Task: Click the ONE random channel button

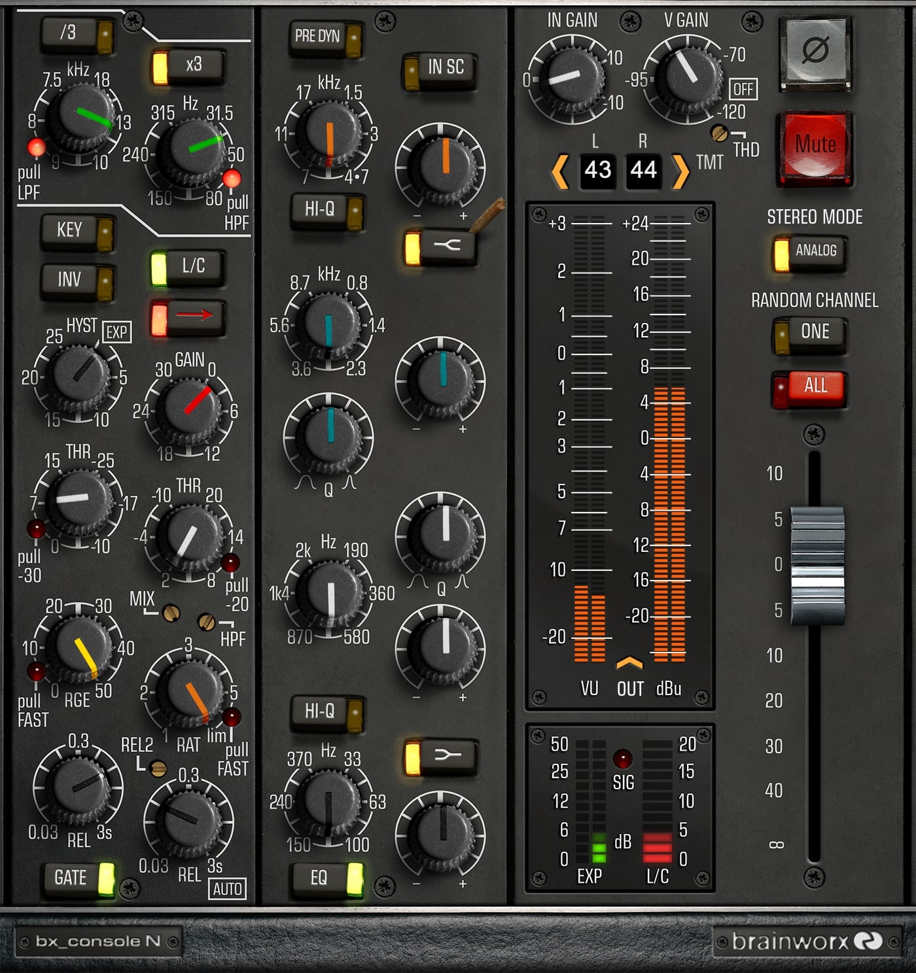Action: click(809, 335)
